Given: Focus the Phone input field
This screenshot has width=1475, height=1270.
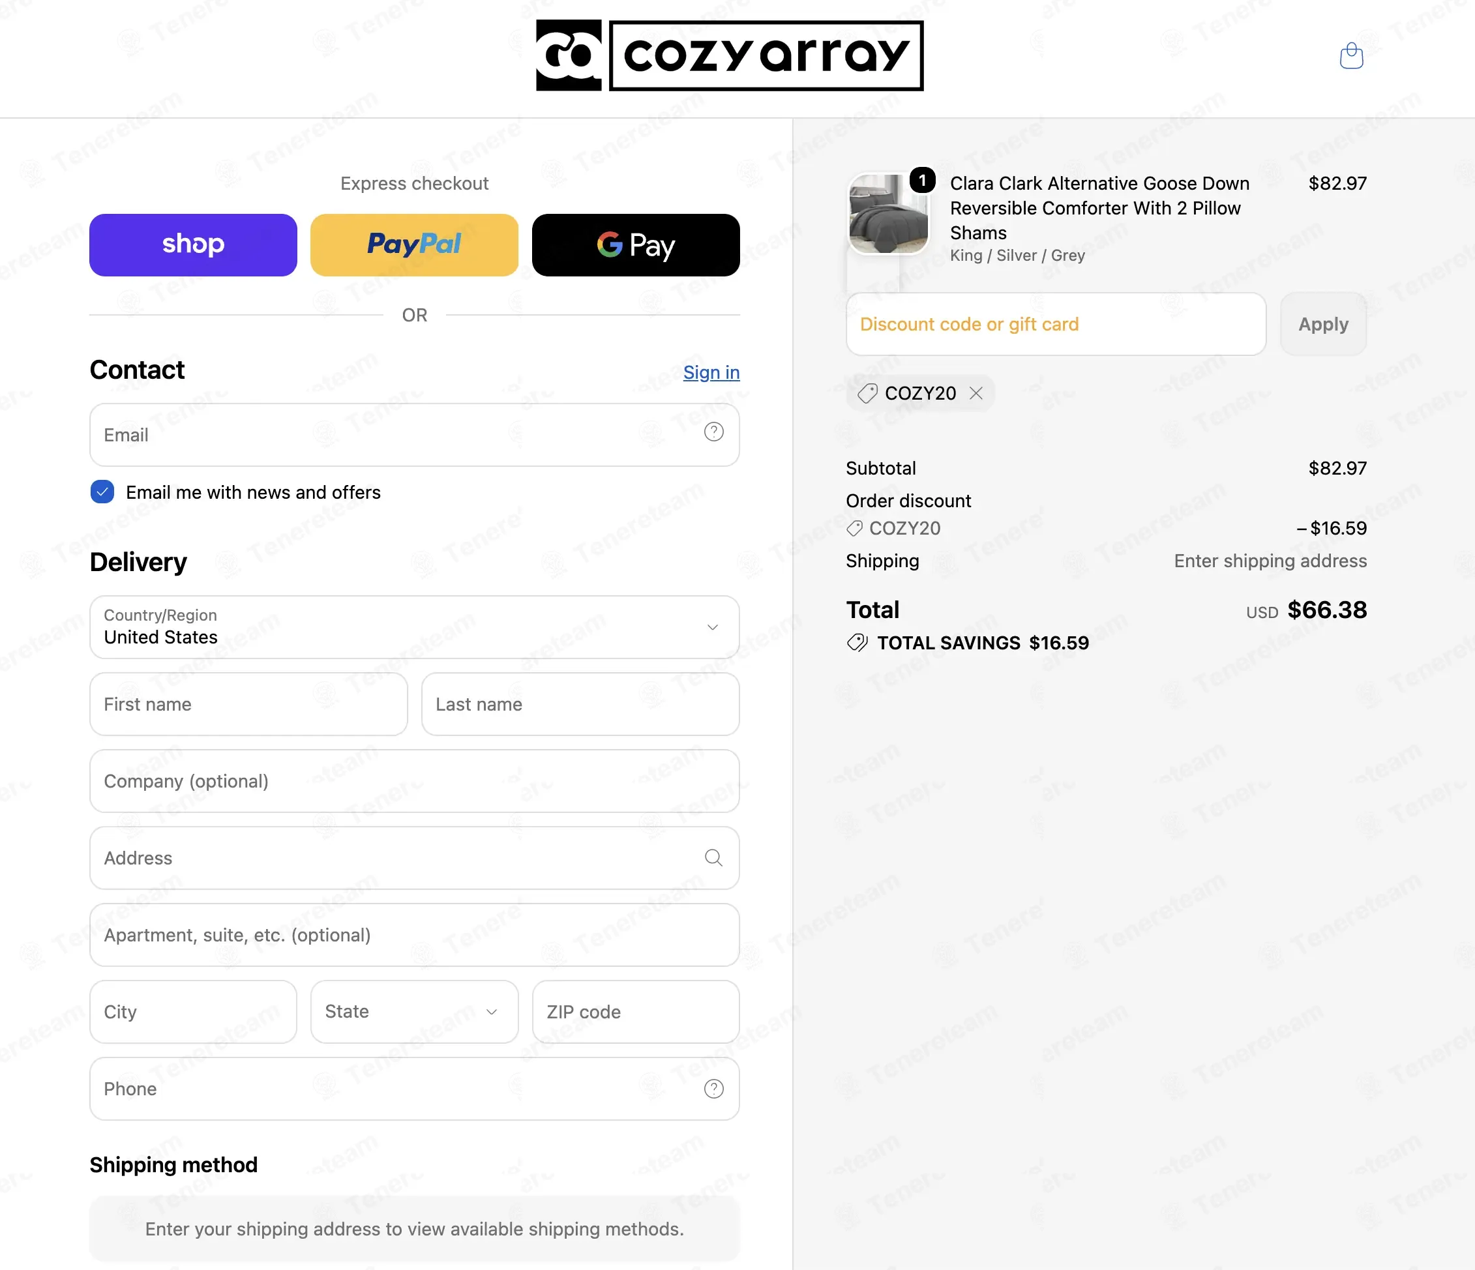Looking at the screenshot, I should point(414,1089).
